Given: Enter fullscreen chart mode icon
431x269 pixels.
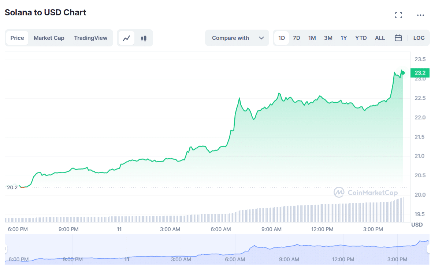Looking at the screenshot, I should (398, 15).
